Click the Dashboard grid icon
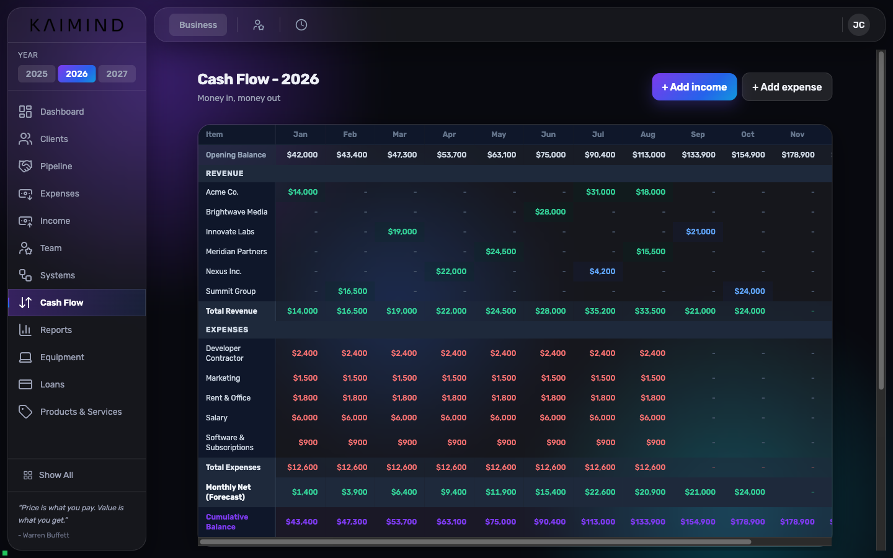Viewport: 893px width, 558px height. pos(25,112)
